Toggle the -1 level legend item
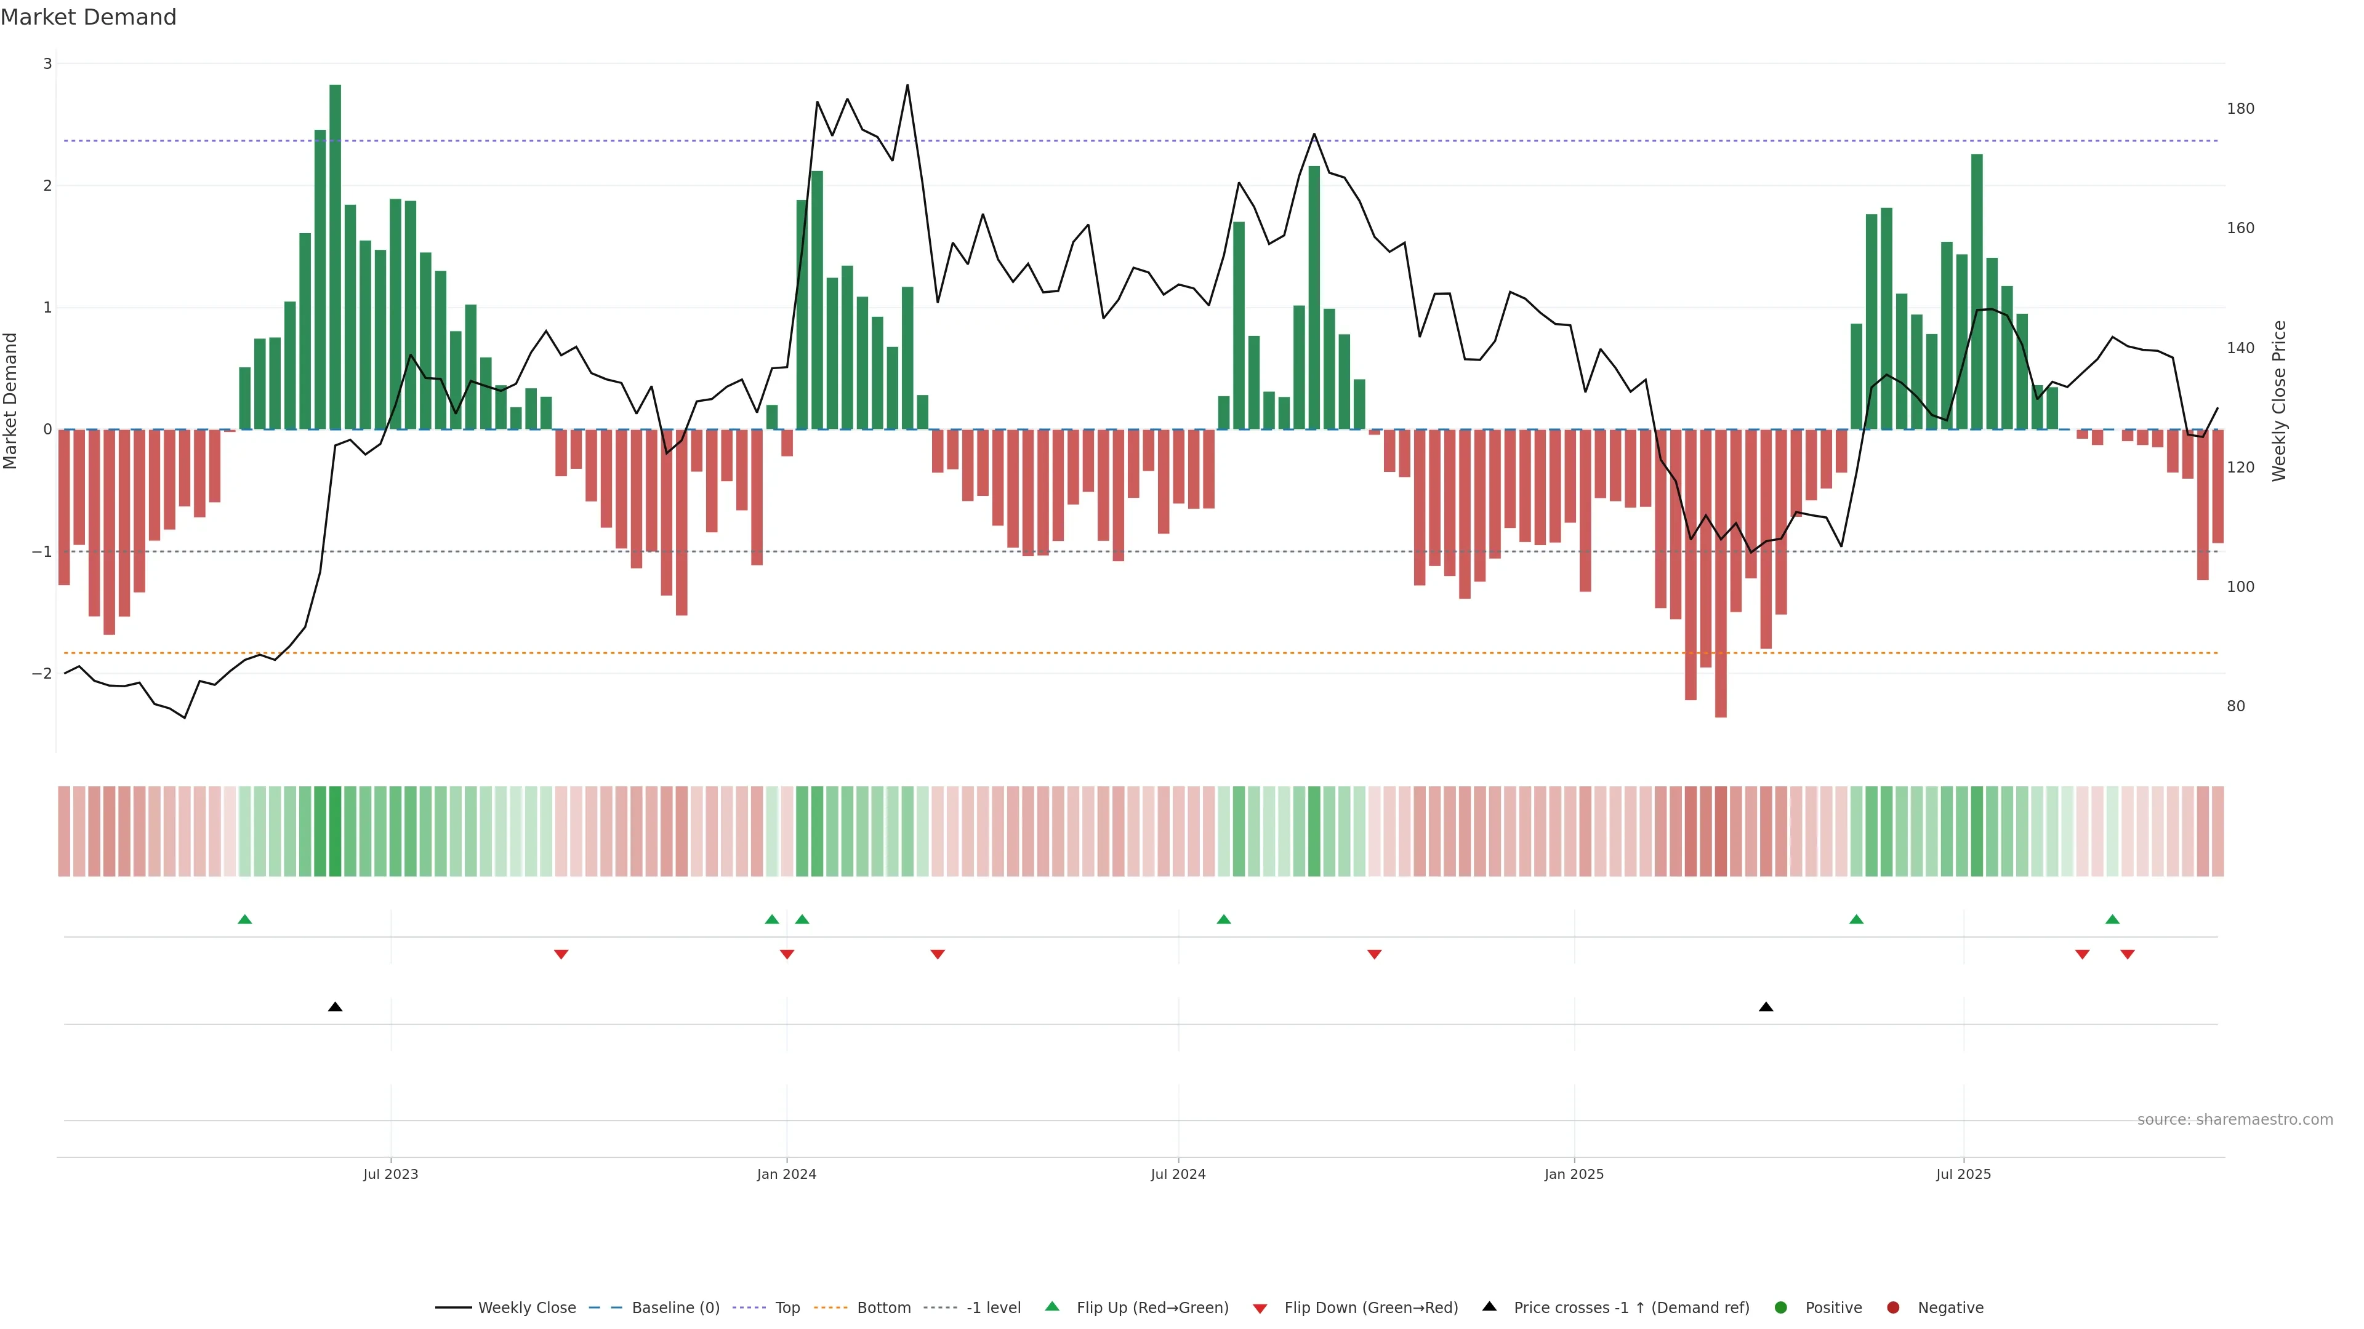The width and height of the screenshot is (2364, 1329). coord(993,1308)
